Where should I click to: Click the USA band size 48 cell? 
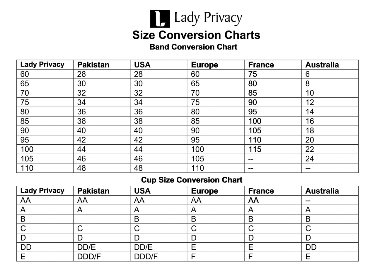pyautogui.click(x=138, y=168)
